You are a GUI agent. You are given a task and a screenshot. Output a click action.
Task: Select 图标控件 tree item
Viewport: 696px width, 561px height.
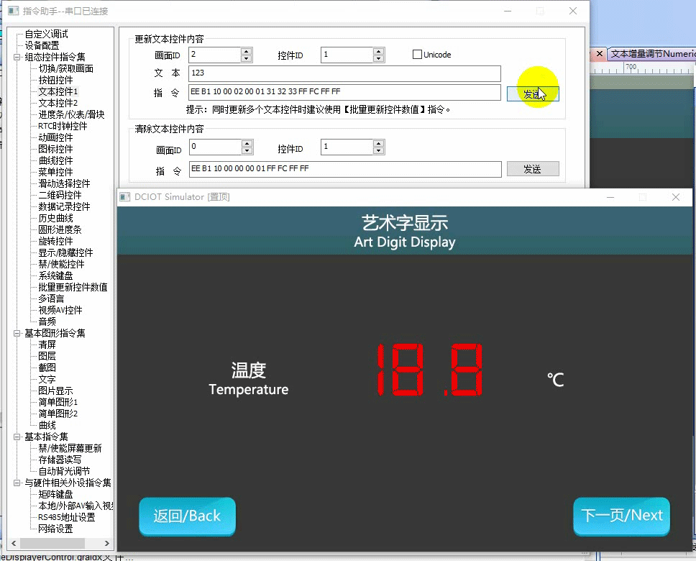click(55, 149)
